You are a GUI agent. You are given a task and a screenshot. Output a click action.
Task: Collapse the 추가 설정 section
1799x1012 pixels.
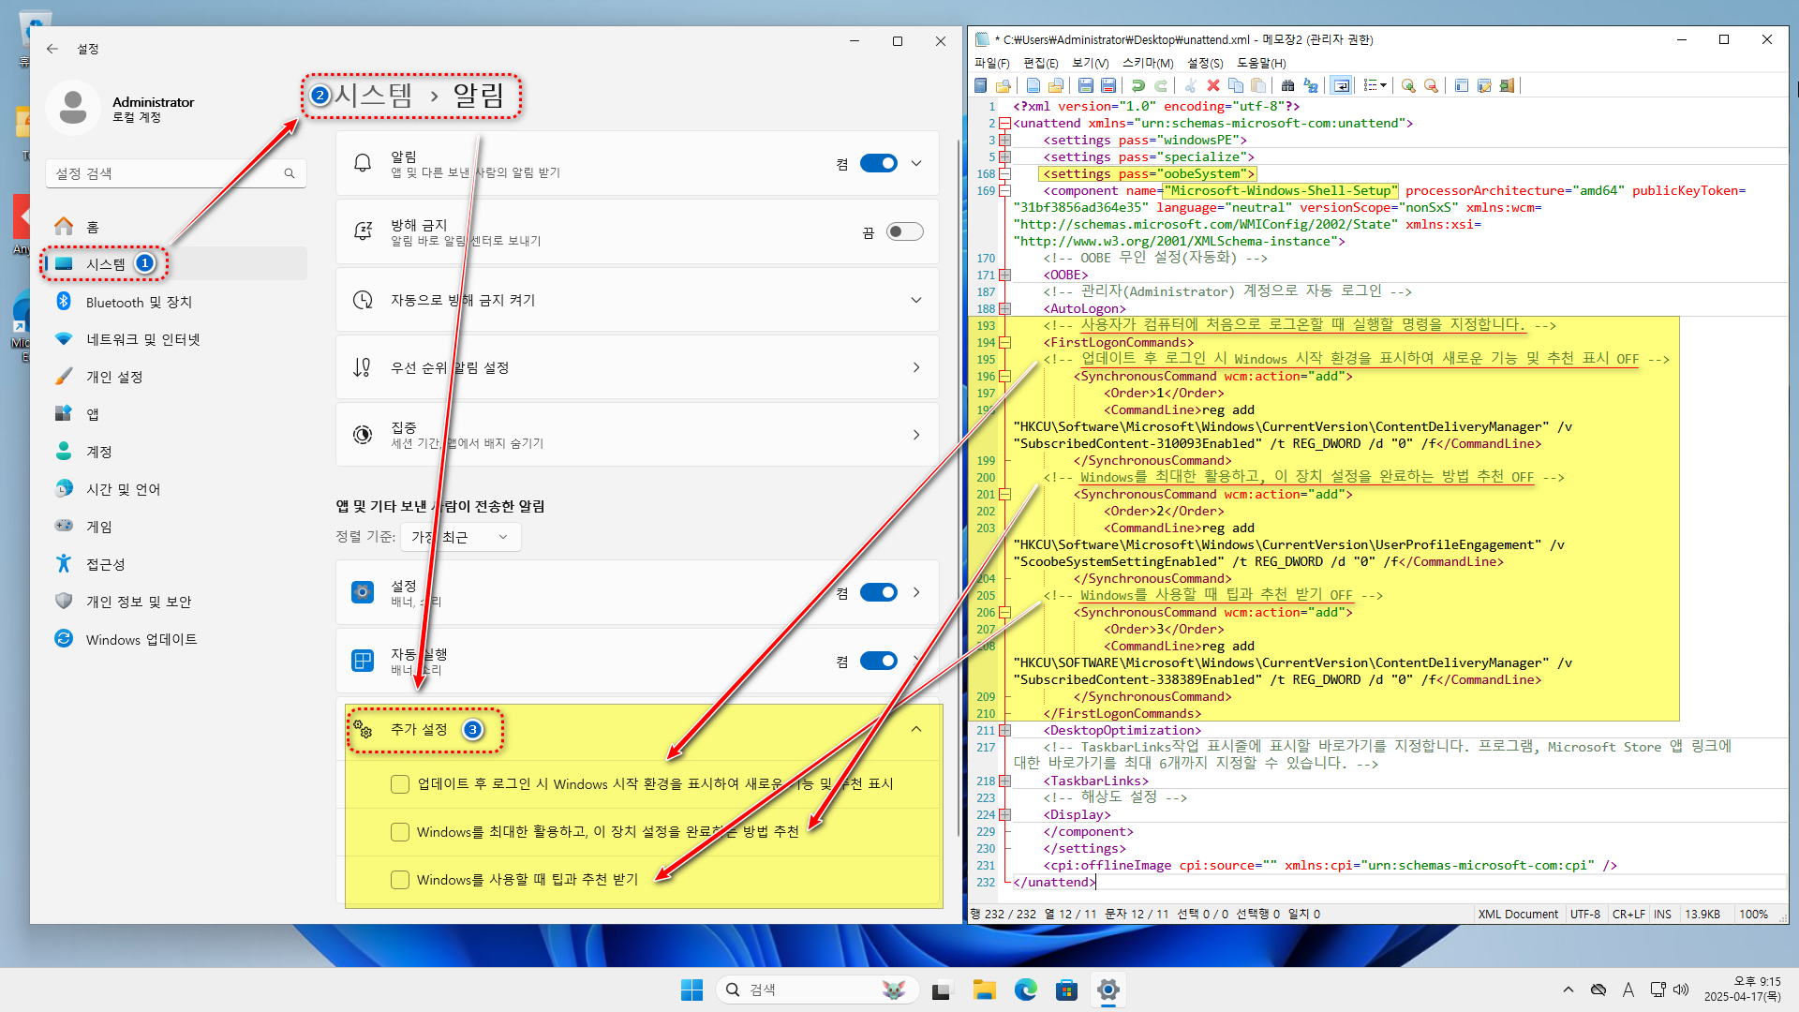pyautogui.click(x=915, y=730)
